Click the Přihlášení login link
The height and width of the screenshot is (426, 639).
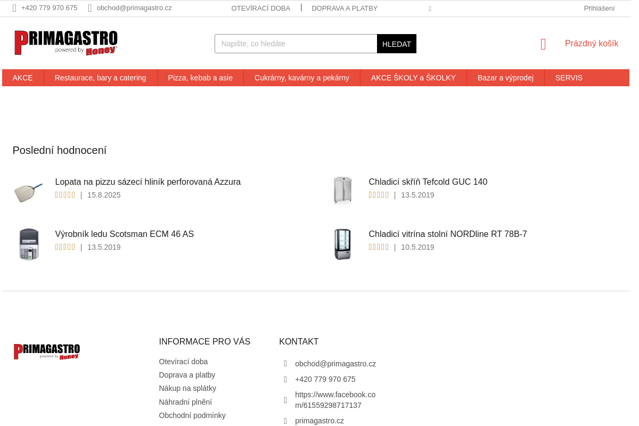pyautogui.click(x=599, y=9)
